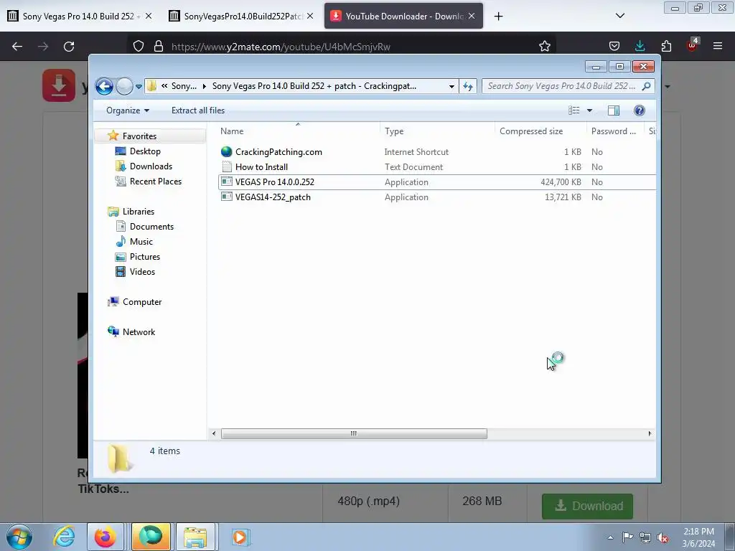This screenshot has height=551, width=735.
Task: Click Extract all files
Action: [x=198, y=110]
